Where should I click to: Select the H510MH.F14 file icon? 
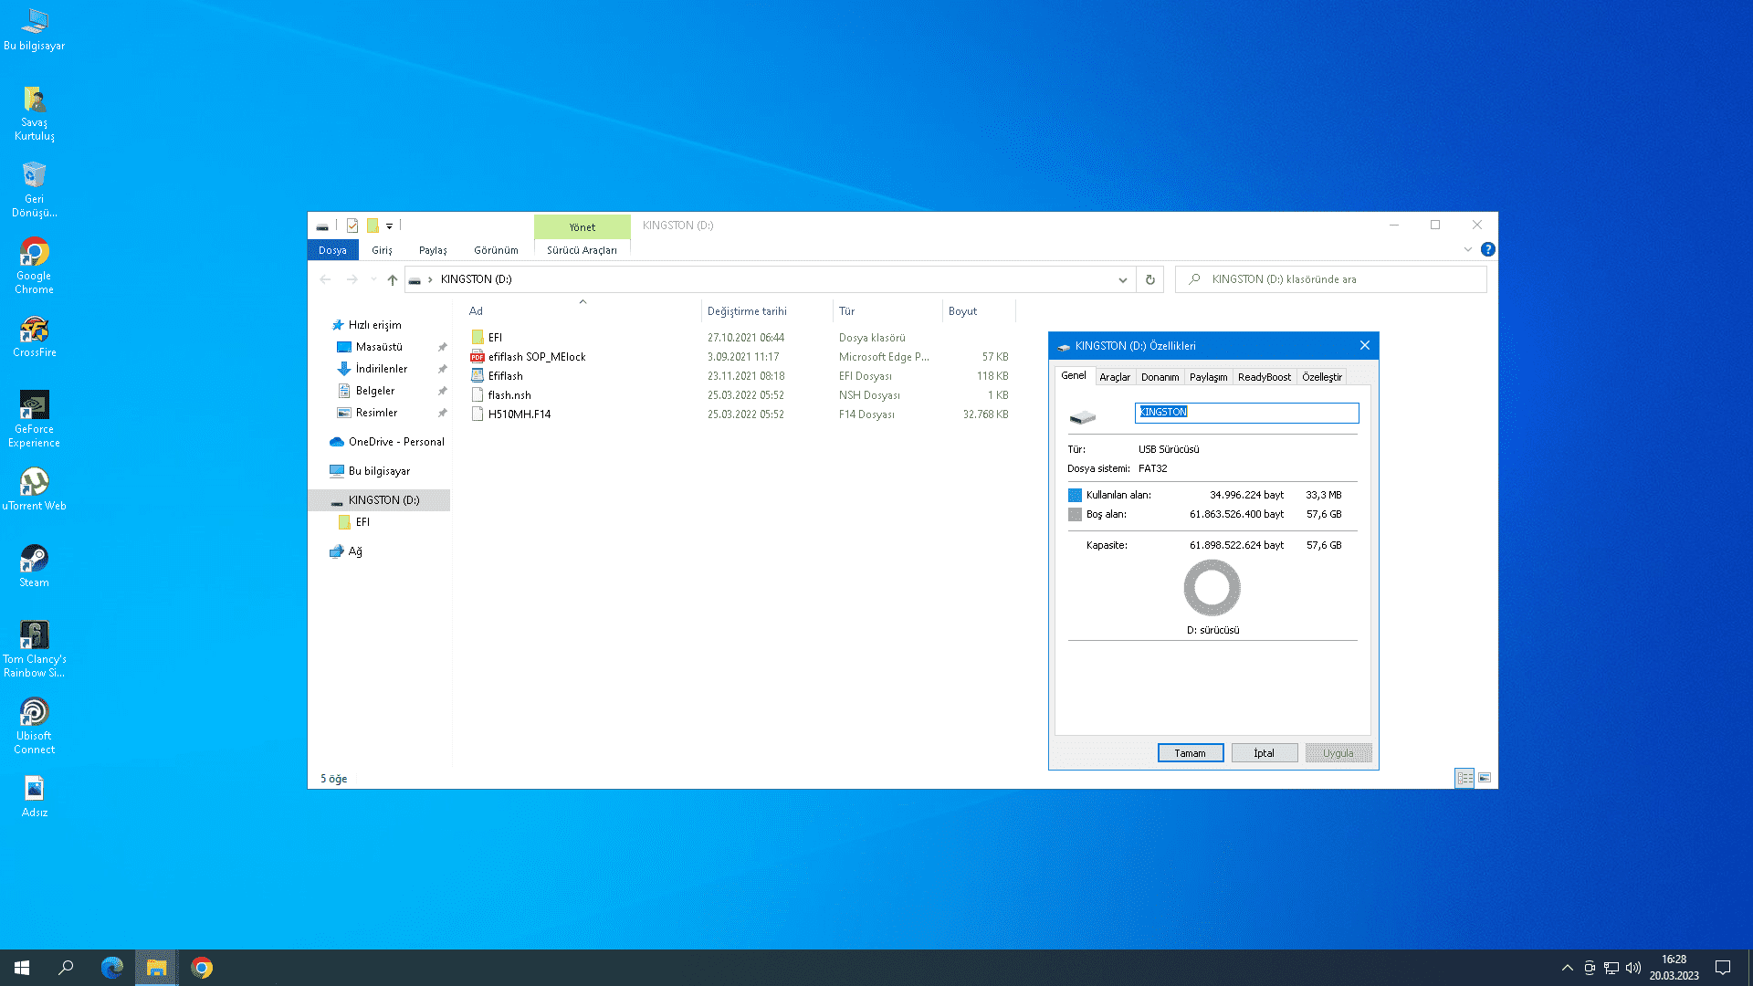[x=478, y=414]
